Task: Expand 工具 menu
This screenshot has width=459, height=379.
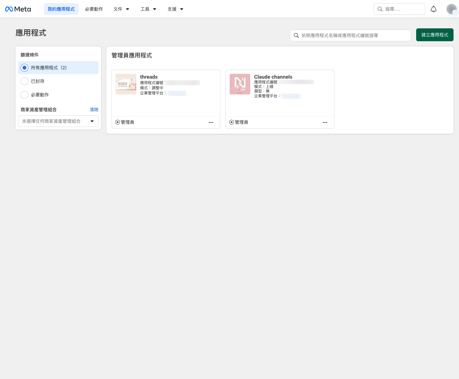Action: [148, 9]
